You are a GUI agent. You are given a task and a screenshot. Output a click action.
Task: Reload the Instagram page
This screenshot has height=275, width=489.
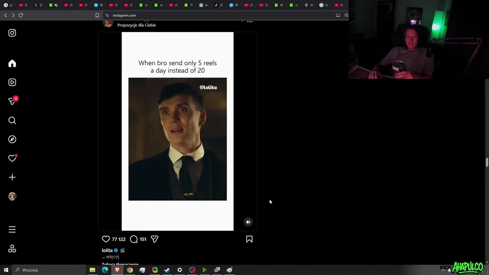click(21, 15)
